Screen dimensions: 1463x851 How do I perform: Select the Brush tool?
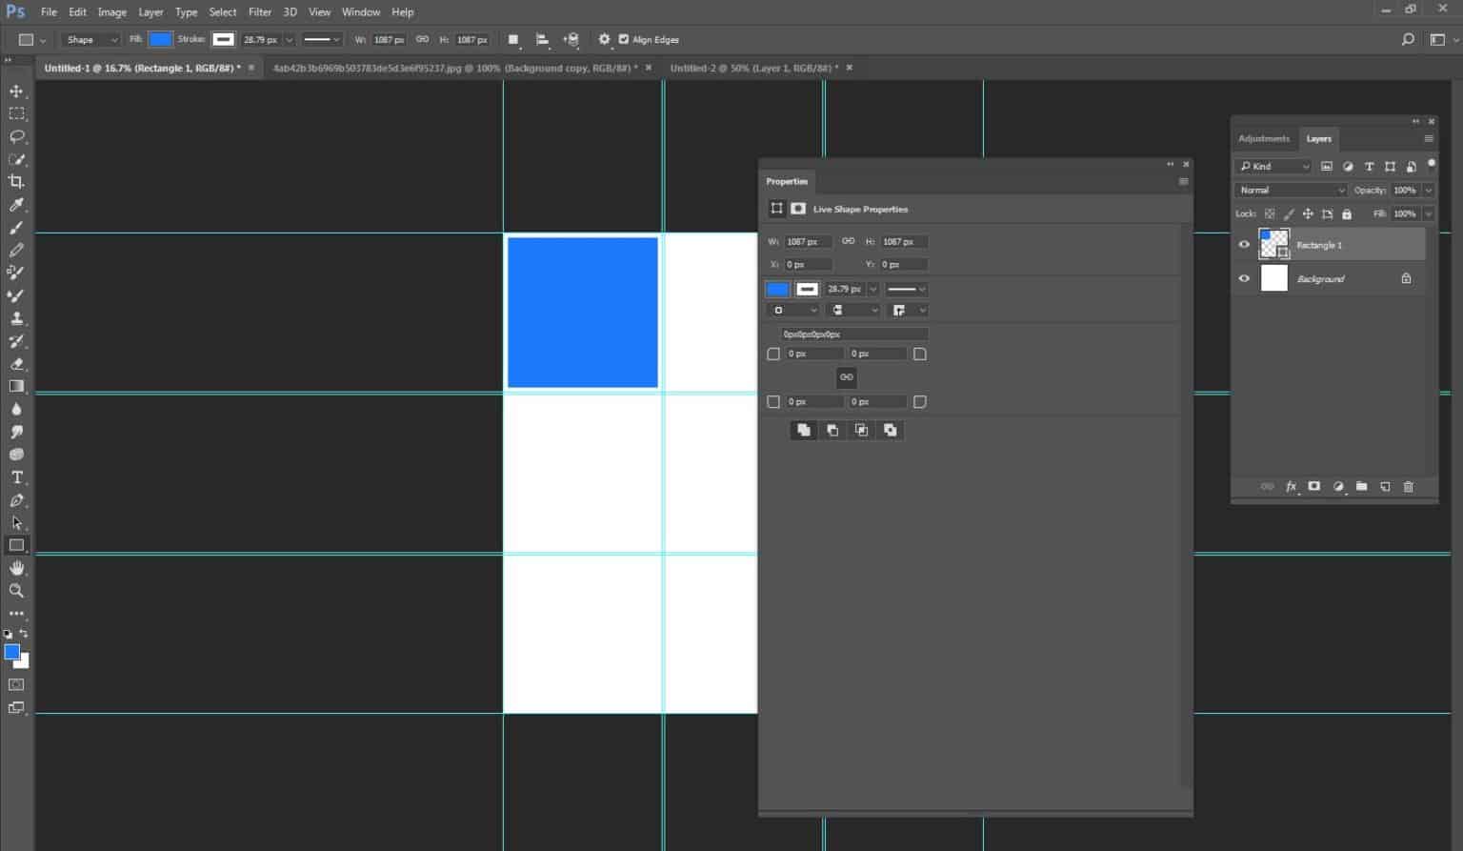tap(16, 227)
